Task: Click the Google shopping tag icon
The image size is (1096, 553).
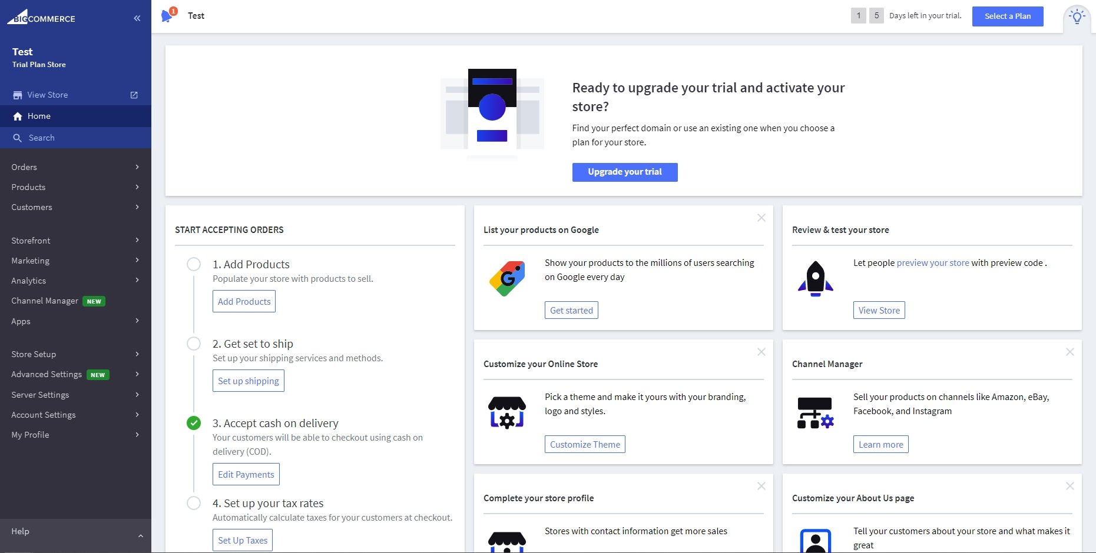Action: point(507,278)
